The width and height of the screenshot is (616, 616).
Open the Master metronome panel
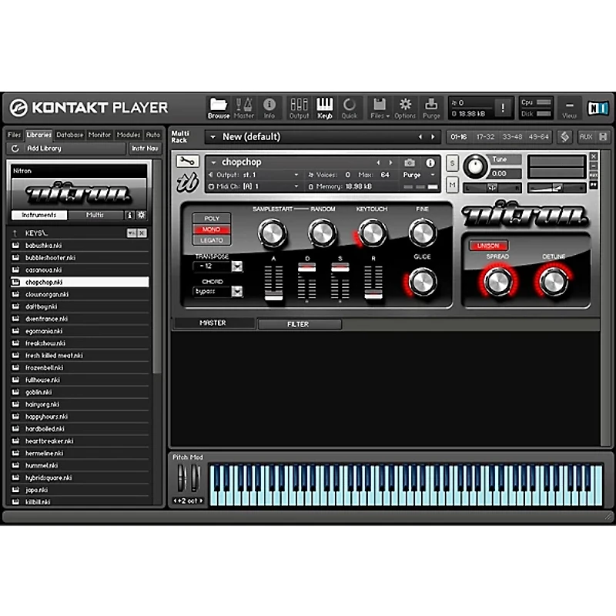click(x=244, y=106)
